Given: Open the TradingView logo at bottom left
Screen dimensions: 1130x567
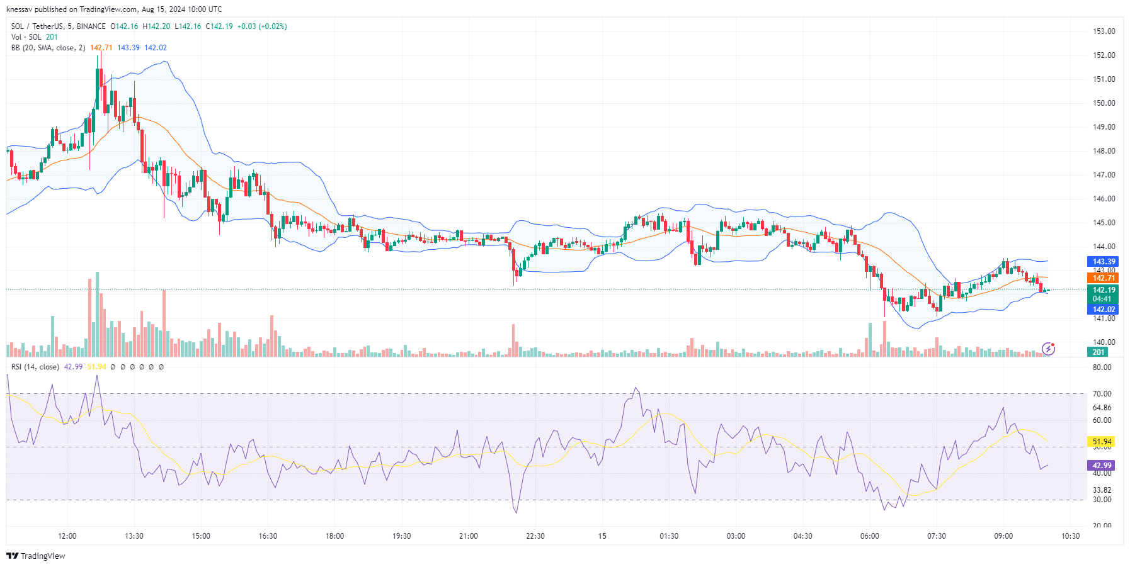Looking at the screenshot, I should coord(36,556).
